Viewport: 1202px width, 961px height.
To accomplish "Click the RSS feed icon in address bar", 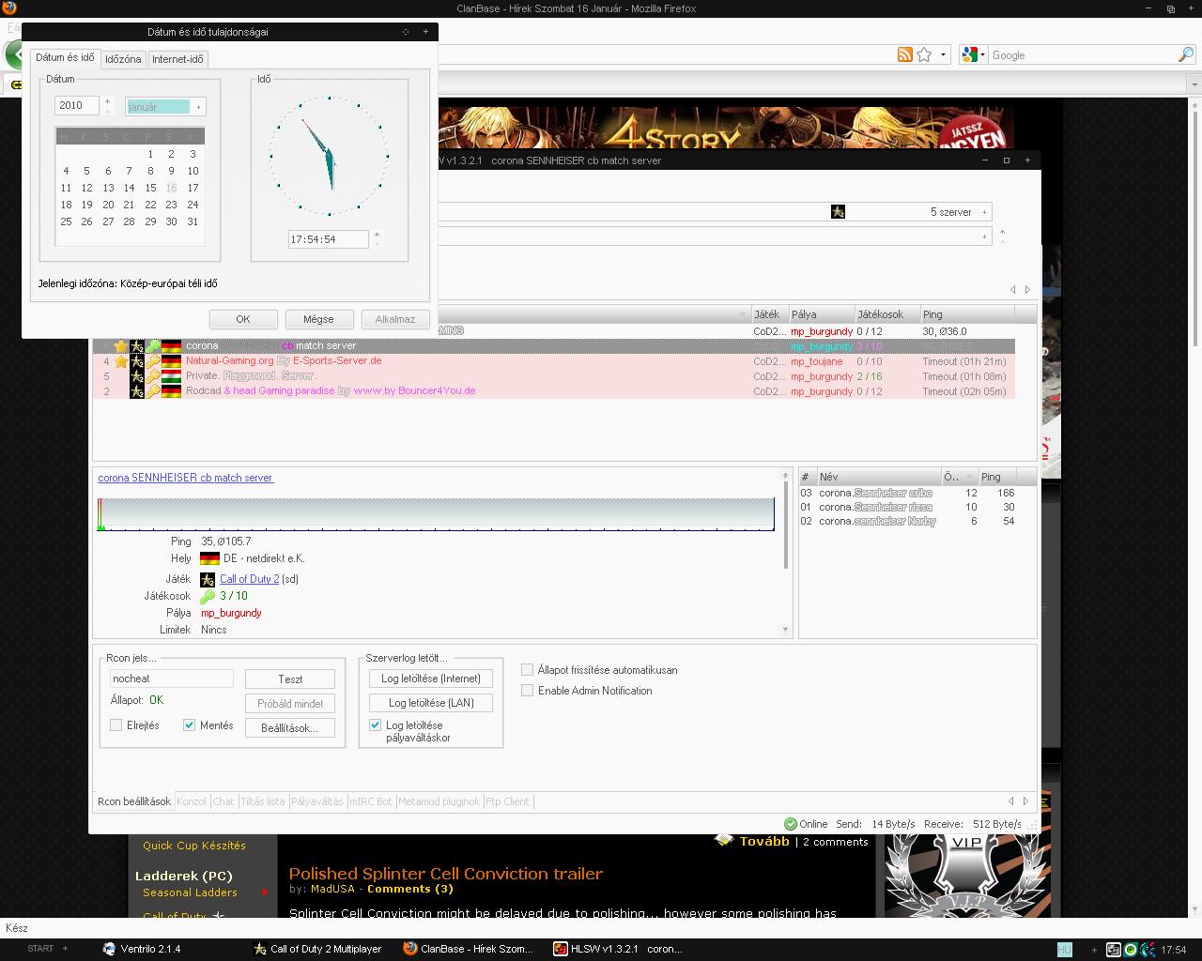I will click(904, 55).
